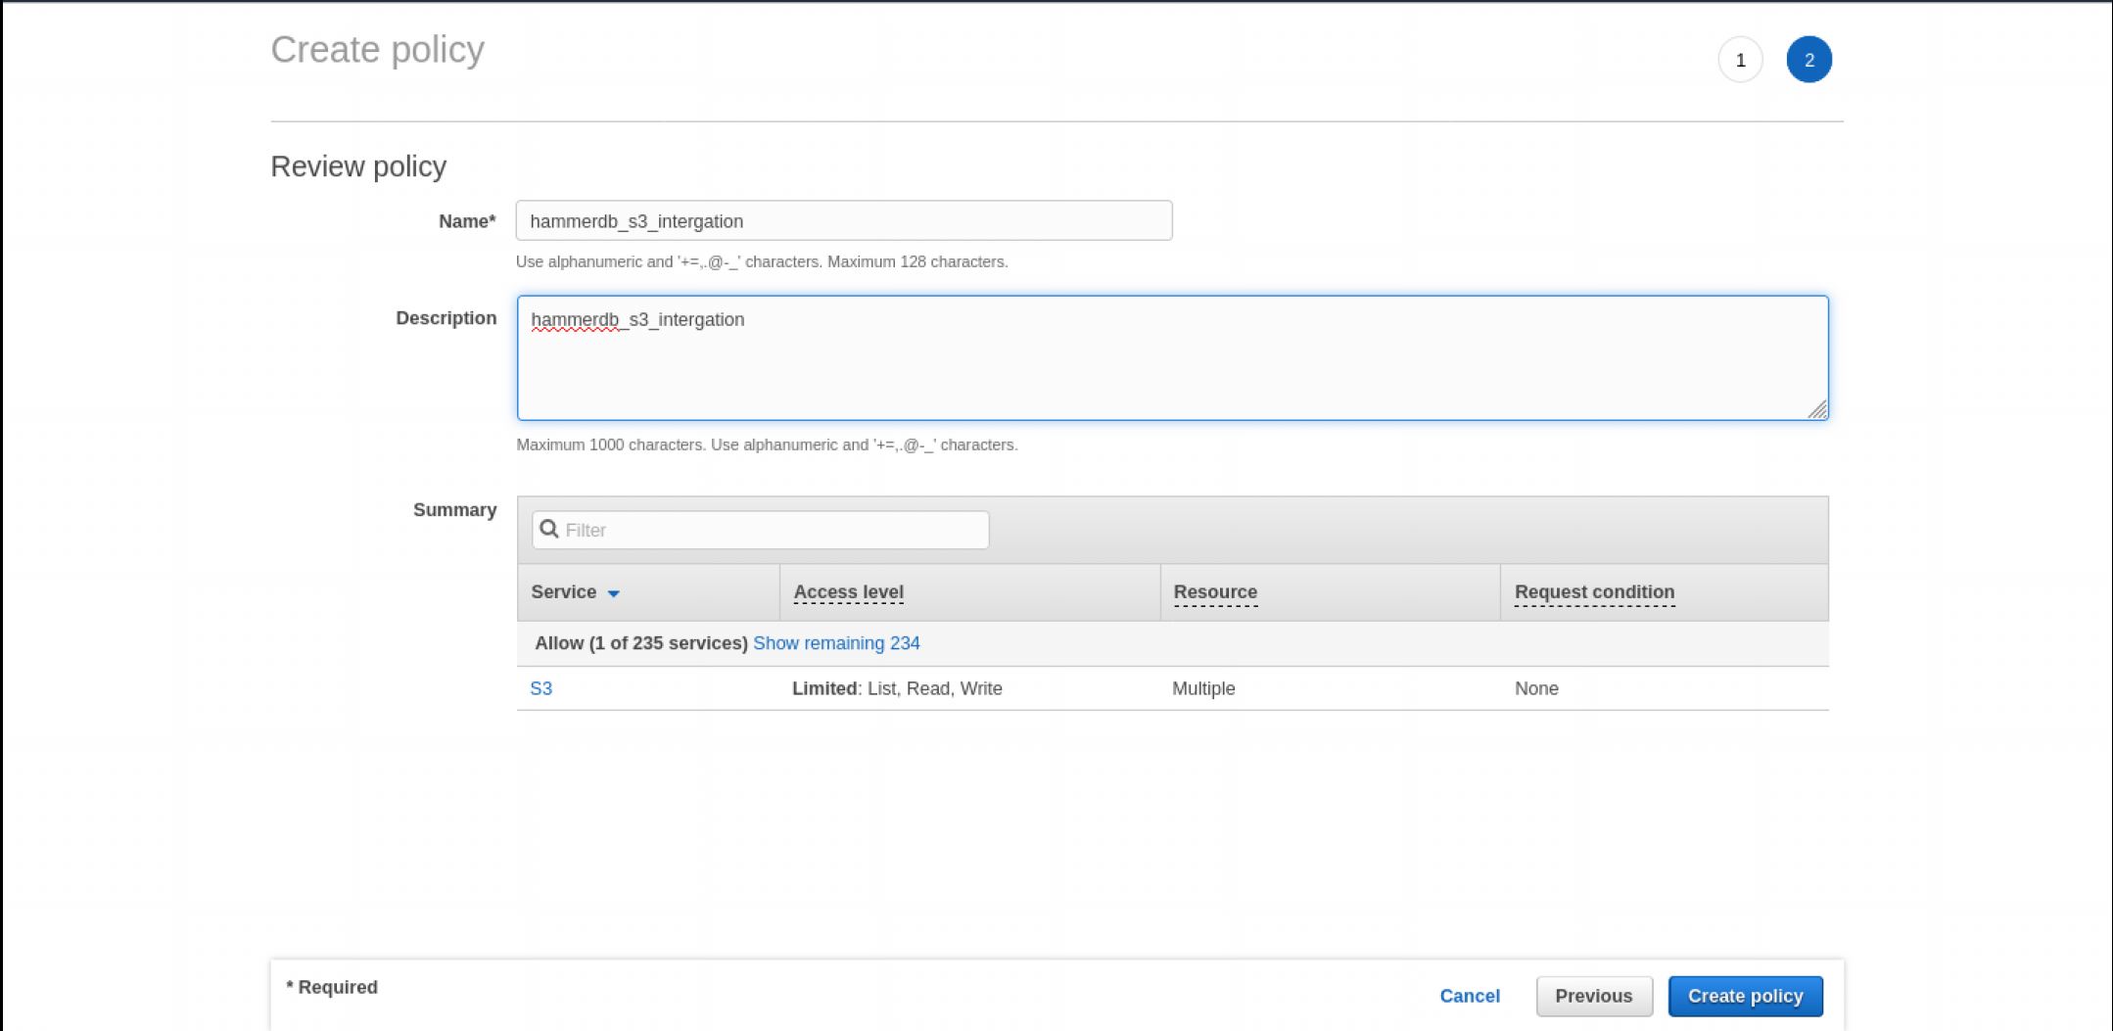Screen dimensions: 2113x1031
Task: Click the Request condition column header
Action: pos(1594,591)
